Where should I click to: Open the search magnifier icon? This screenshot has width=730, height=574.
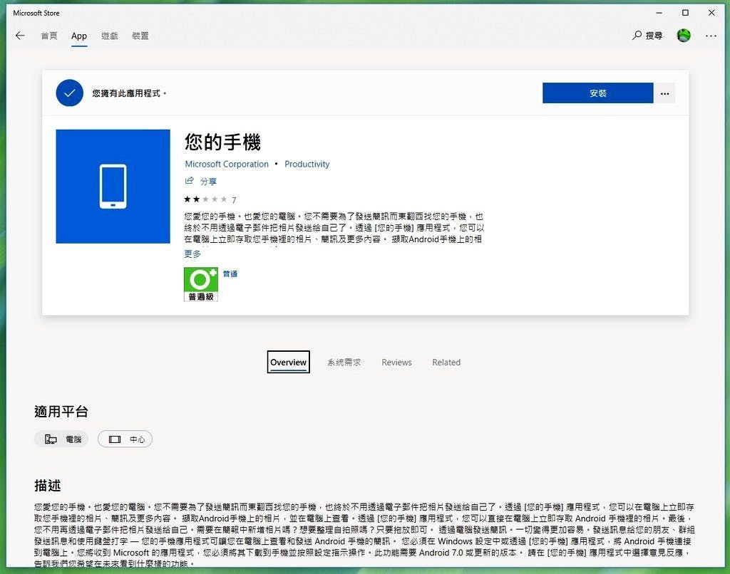(637, 36)
